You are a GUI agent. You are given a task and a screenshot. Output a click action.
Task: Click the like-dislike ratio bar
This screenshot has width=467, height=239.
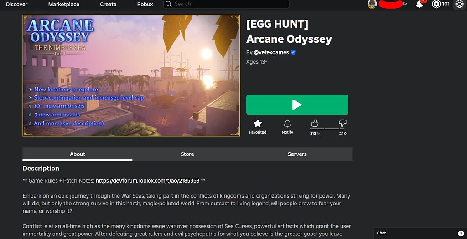click(x=328, y=129)
